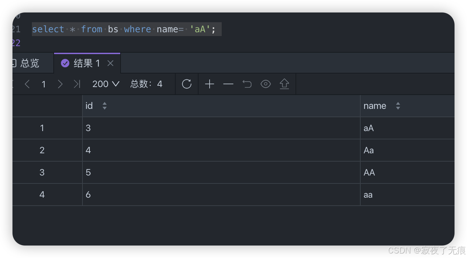Click the where keyword in the query
The image size is (467, 258).
[x=138, y=29]
